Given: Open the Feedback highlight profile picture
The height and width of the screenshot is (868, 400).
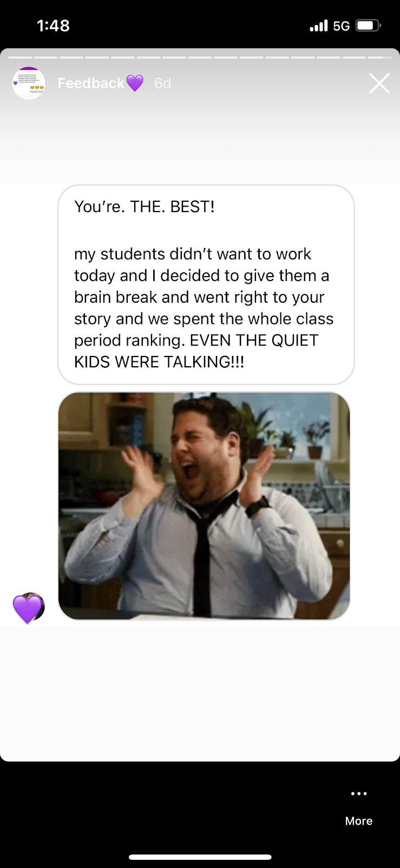Looking at the screenshot, I should point(29,83).
